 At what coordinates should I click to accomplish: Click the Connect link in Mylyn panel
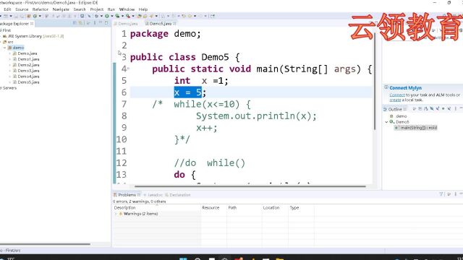click(397, 95)
